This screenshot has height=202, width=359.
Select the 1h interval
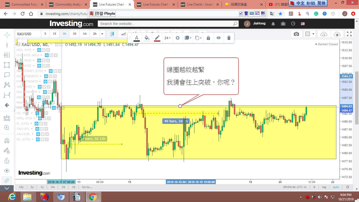click(64, 34)
